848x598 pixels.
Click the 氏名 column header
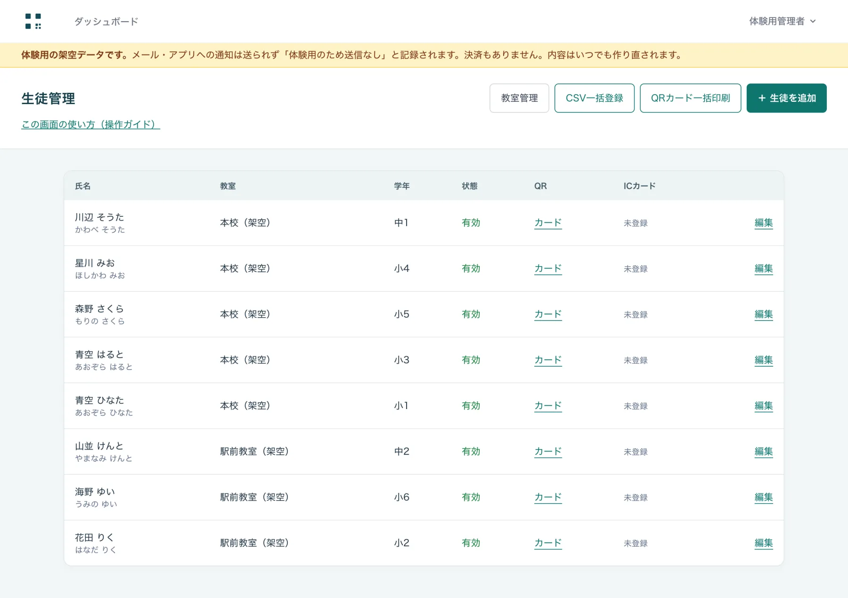82,186
